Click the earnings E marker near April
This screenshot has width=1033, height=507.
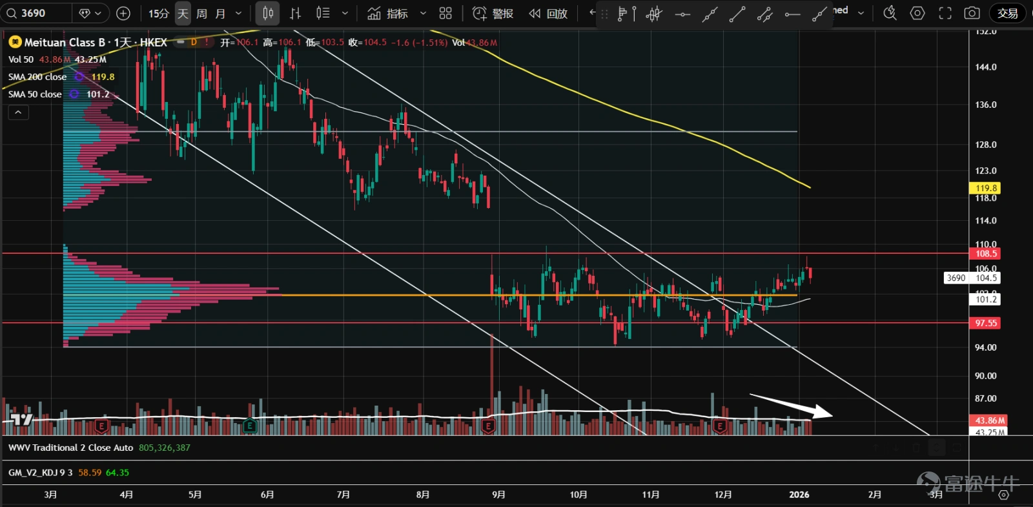(101, 426)
